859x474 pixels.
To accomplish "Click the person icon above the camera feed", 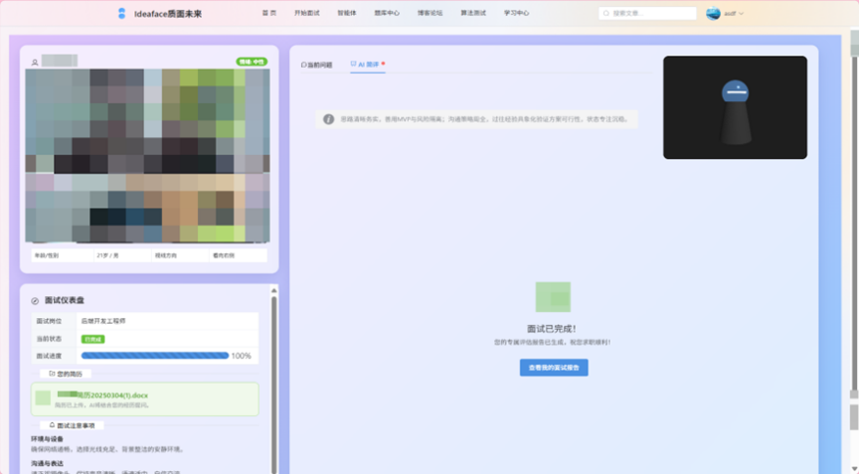I will [35, 62].
